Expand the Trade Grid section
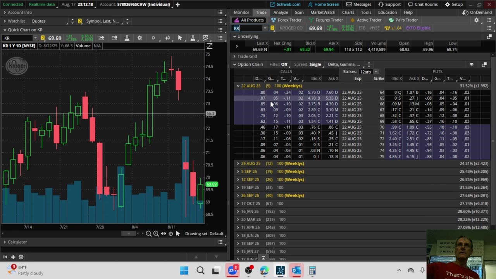 (x=234, y=56)
